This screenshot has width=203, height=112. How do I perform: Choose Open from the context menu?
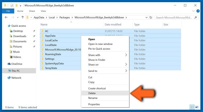point(105,39)
